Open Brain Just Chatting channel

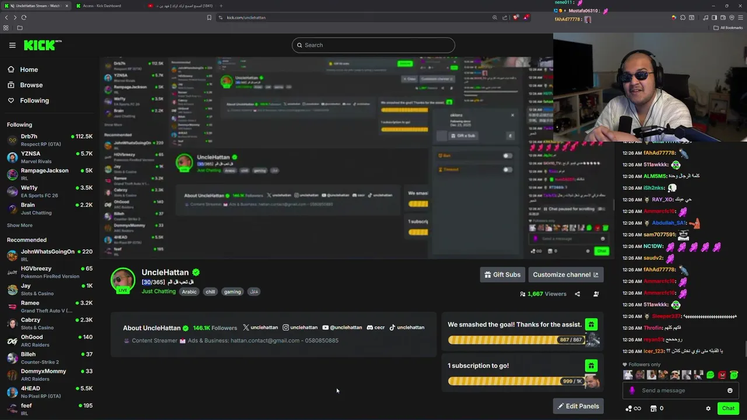coord(50,209)
